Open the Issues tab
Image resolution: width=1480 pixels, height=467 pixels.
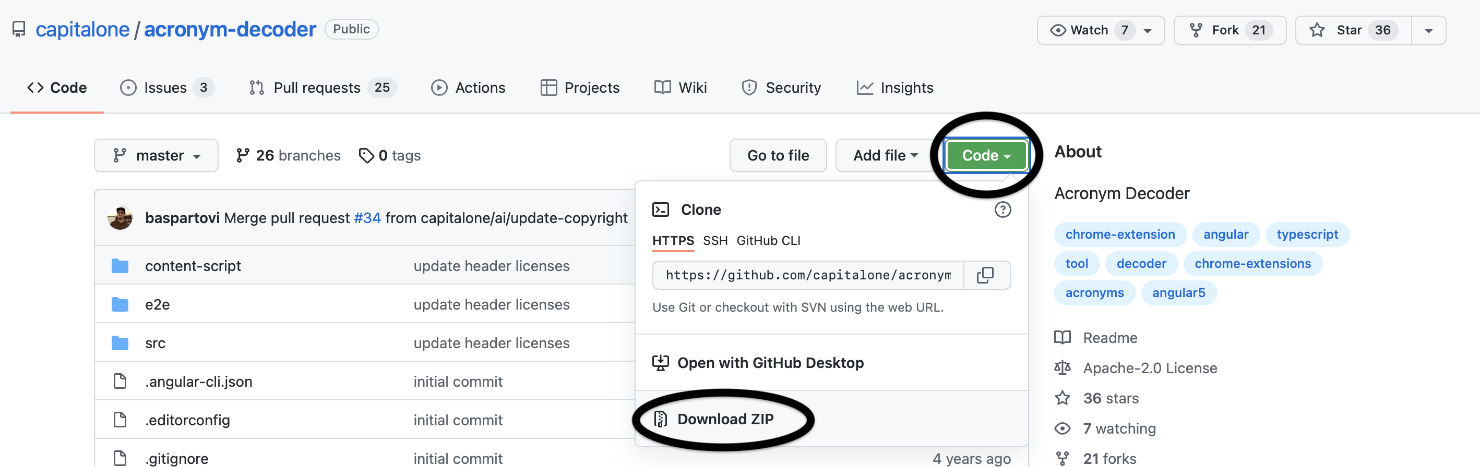166,88
